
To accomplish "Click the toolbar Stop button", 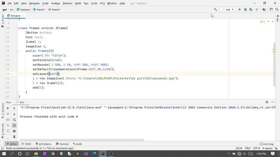I will (257, 10).
